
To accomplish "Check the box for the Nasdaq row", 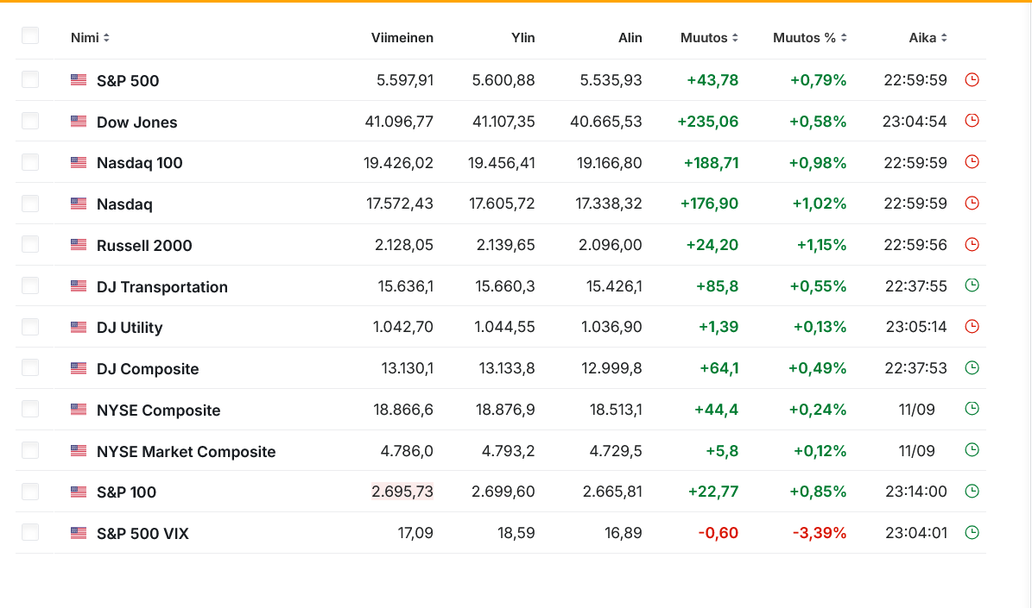I will (30, 204).
